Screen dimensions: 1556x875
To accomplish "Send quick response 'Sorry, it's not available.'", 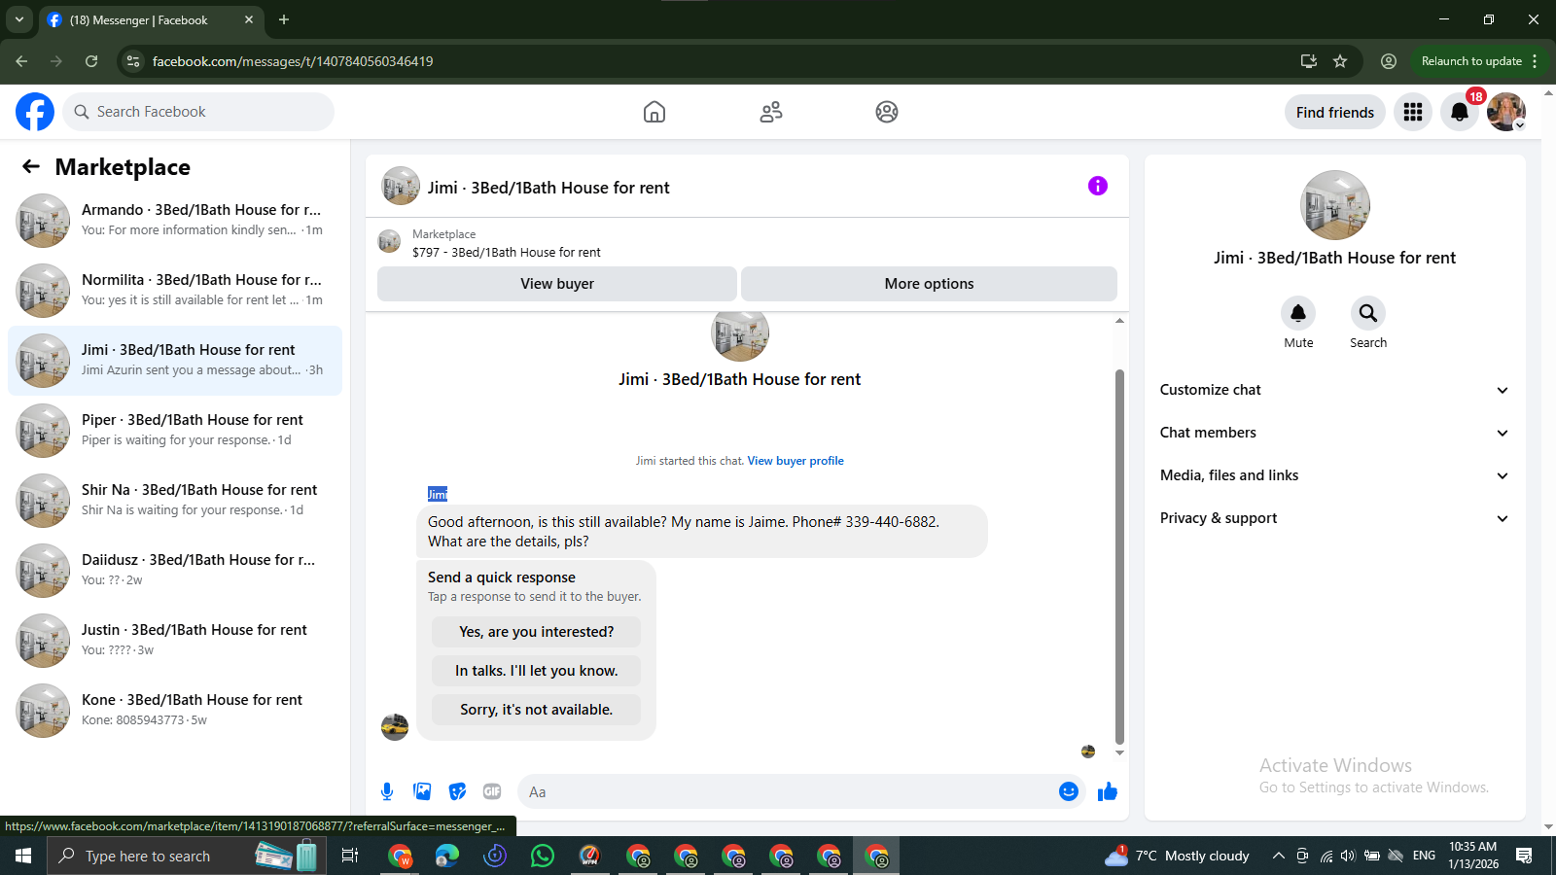I will click(537, 710).
